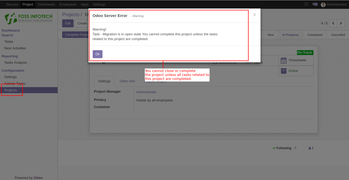Open Tasks in the sidebar
349x180 pixels.
tap(8, 42)
